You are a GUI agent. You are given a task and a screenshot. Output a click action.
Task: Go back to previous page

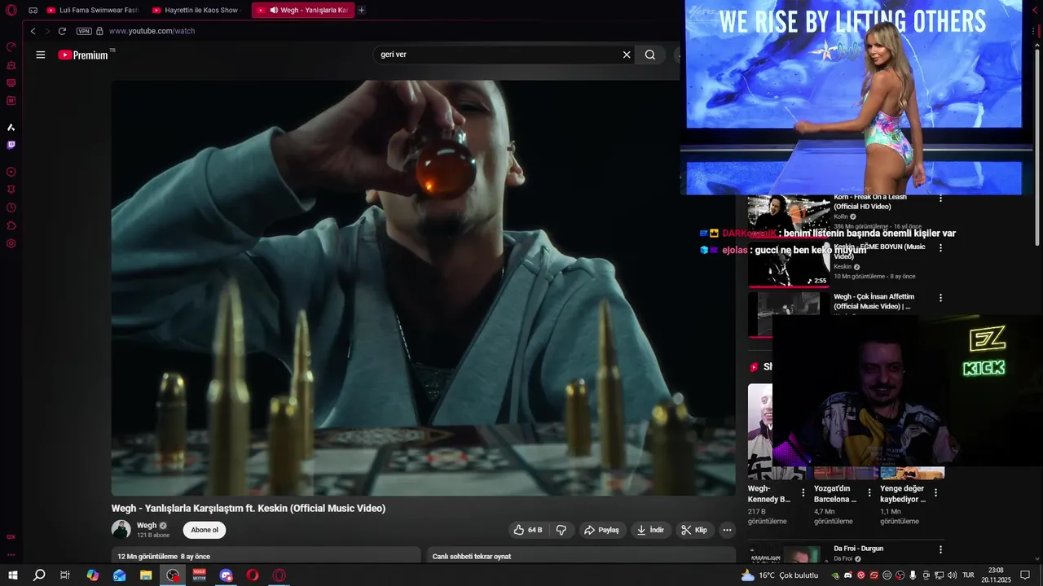[x=33, y=31]
